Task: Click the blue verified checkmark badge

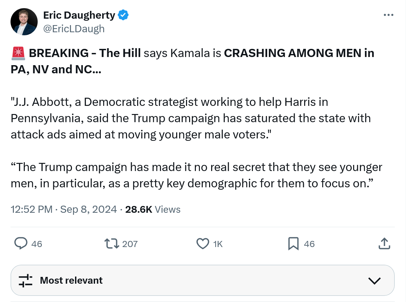Action: tap(123, 15)
